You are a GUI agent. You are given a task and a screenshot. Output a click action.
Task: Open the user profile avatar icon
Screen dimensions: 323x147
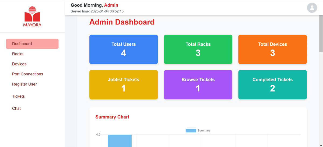[312, 8]
